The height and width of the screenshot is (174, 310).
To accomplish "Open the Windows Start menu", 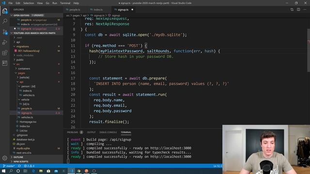I will 3,171.
